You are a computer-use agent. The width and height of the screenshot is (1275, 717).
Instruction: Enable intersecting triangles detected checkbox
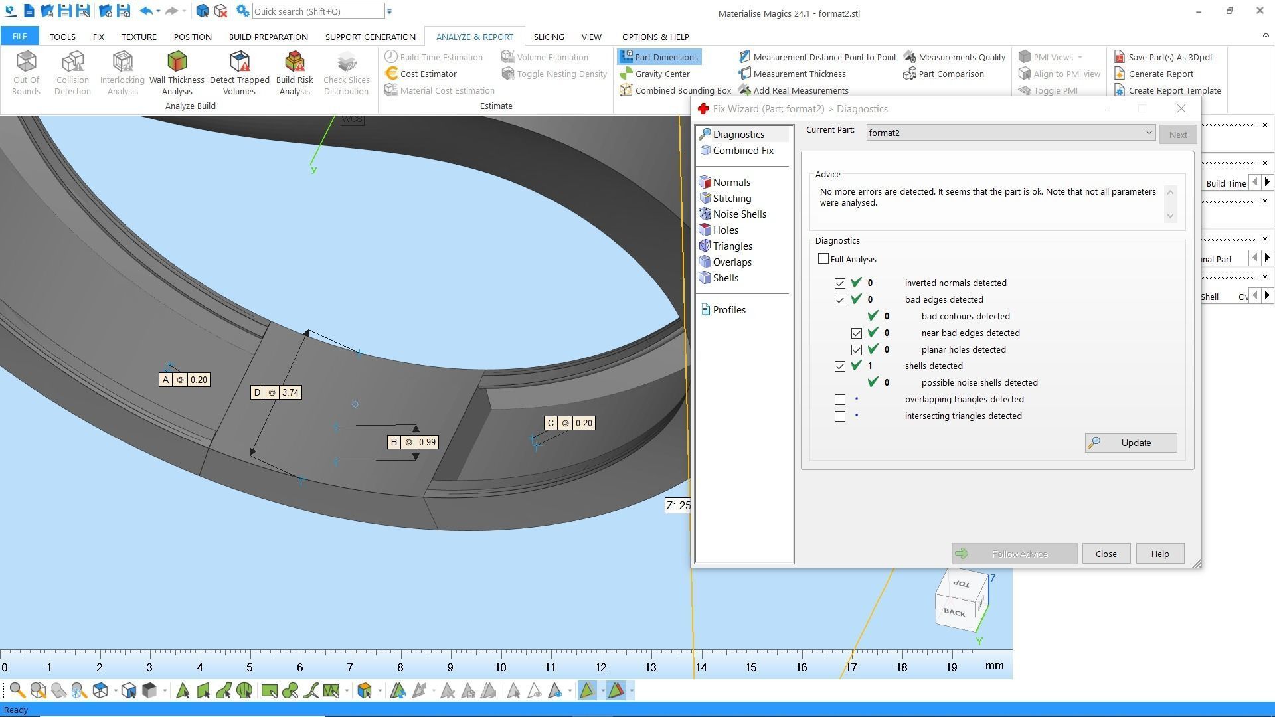click(840, 416)
